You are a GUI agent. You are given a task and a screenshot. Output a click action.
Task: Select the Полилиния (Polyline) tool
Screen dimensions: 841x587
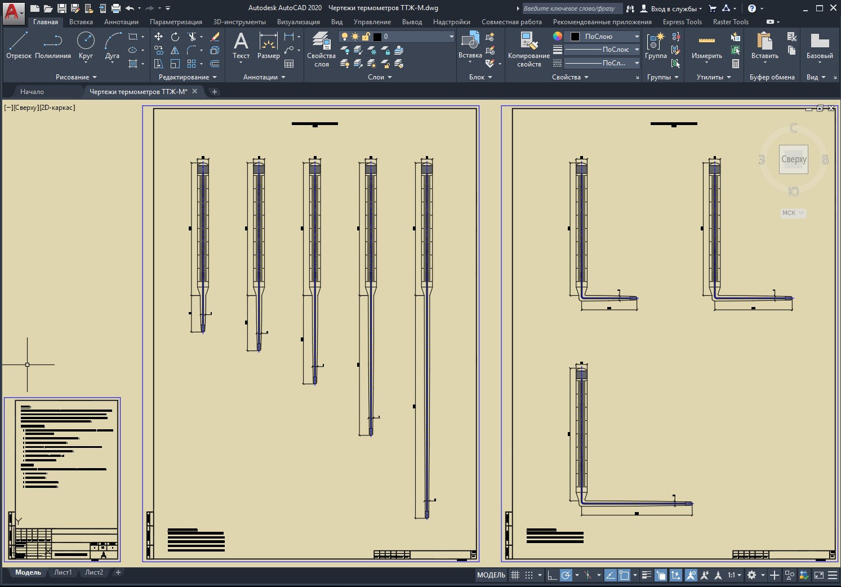(x=53, y=45)
